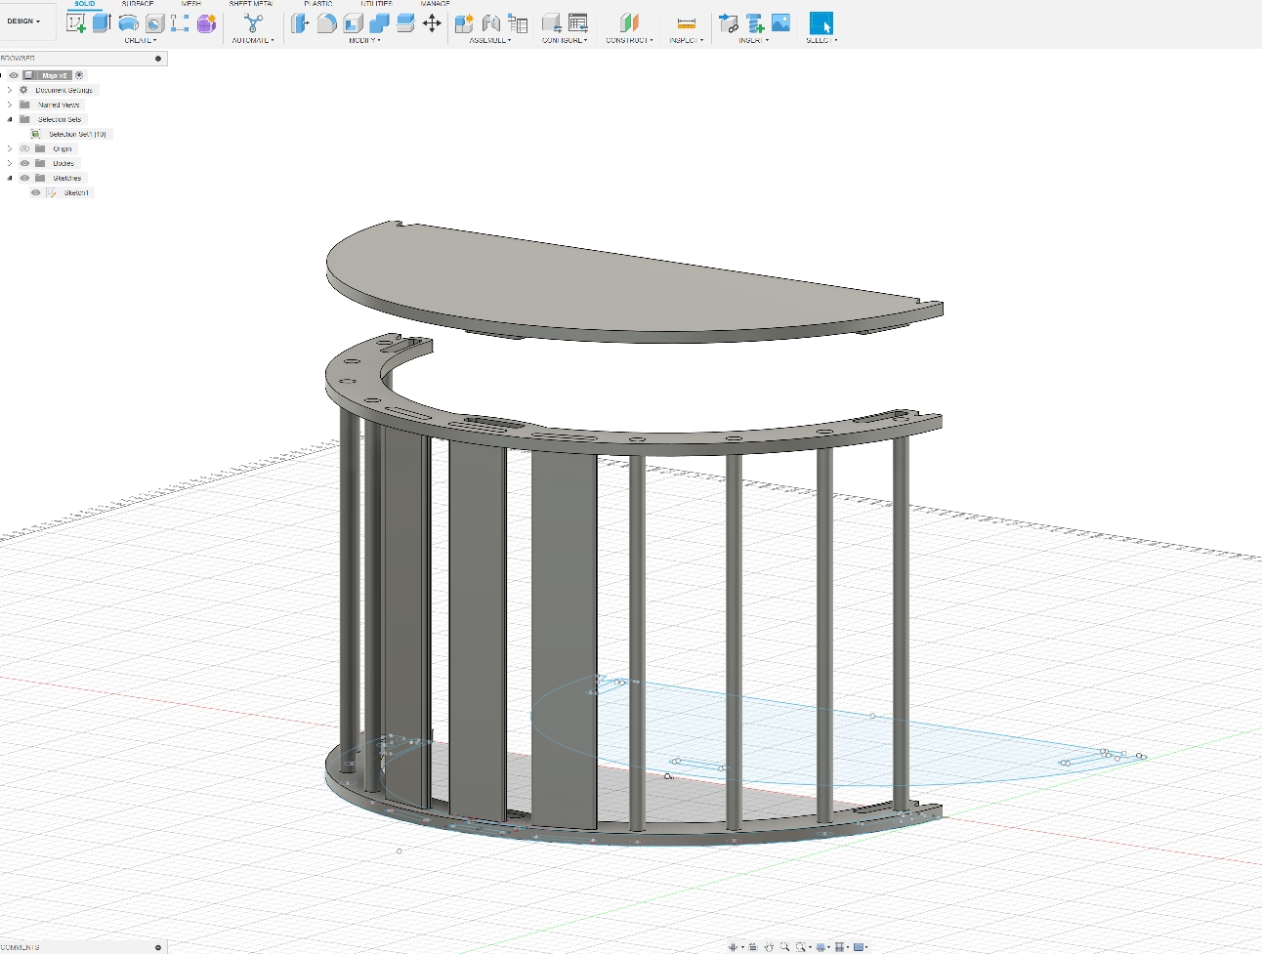
Task: Open the Assemble dropdown menu
Action: 490,41
